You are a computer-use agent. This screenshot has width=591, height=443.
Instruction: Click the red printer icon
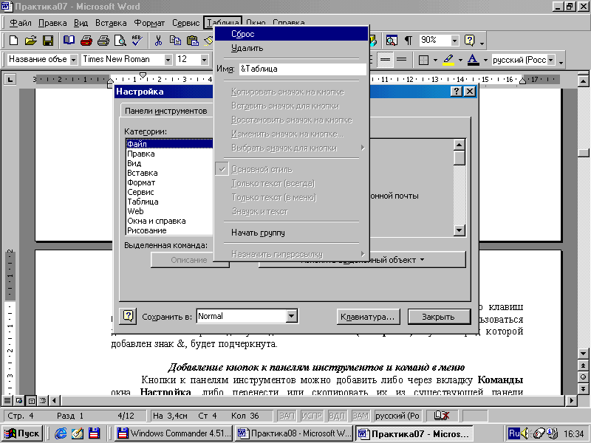(86, 41)
